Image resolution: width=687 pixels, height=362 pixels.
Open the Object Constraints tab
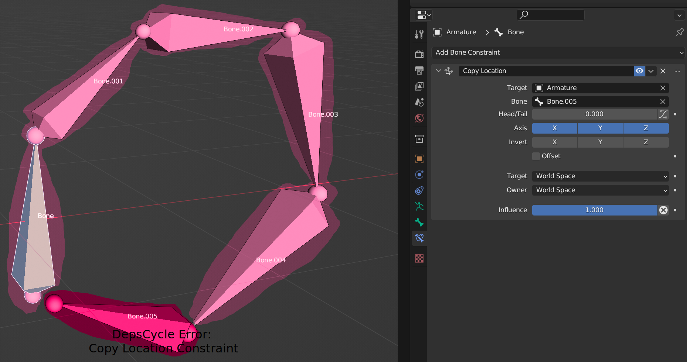(419, 190)
